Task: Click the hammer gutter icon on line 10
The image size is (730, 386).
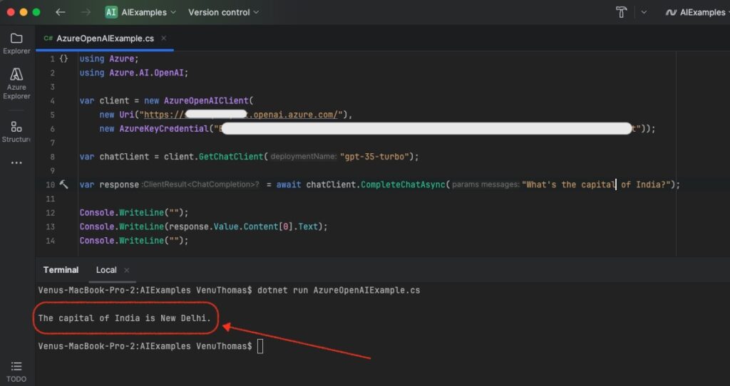Action: coord(64,184)
